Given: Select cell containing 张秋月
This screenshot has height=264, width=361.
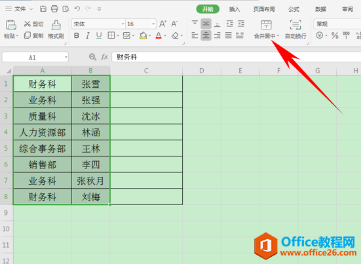Looking at the screenshot, I should pos(90,181).
